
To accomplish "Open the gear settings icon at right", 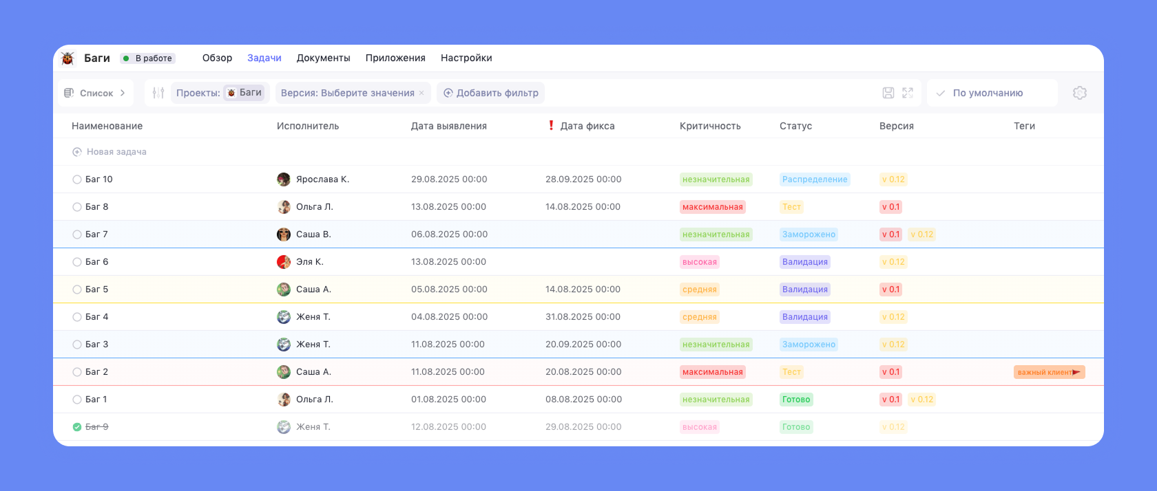I will point(1079,93).
